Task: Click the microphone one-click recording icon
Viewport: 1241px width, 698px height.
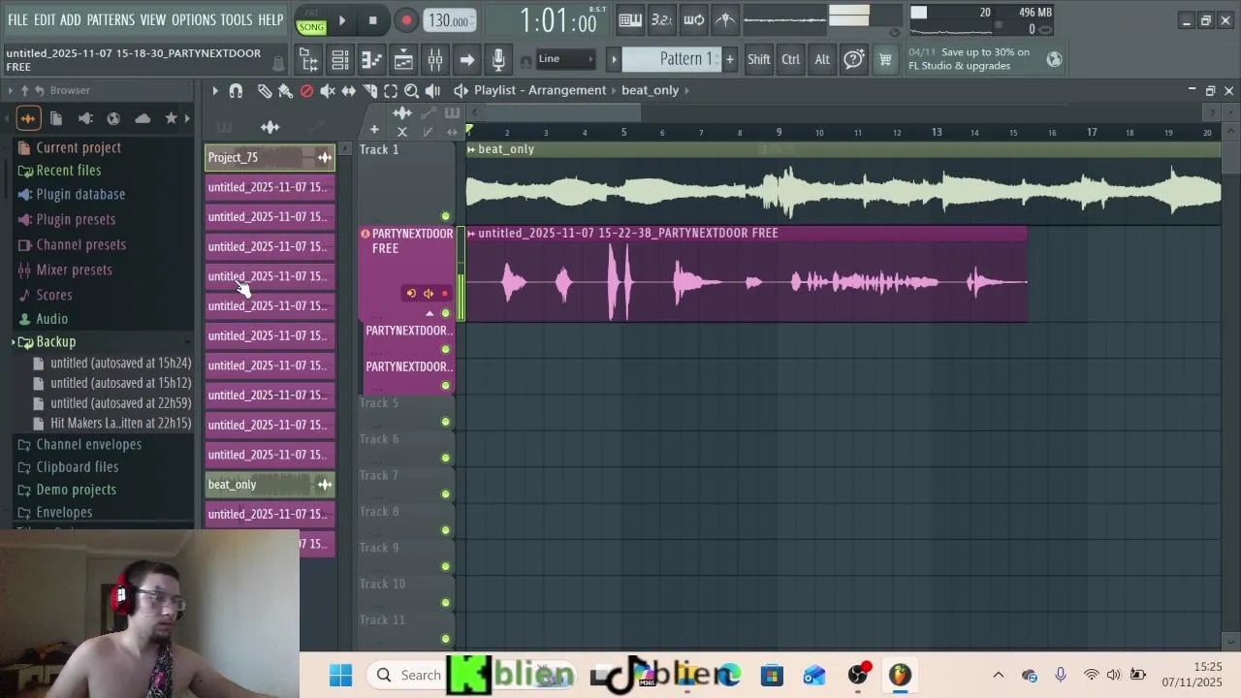Action: click(x=498, y=60)
